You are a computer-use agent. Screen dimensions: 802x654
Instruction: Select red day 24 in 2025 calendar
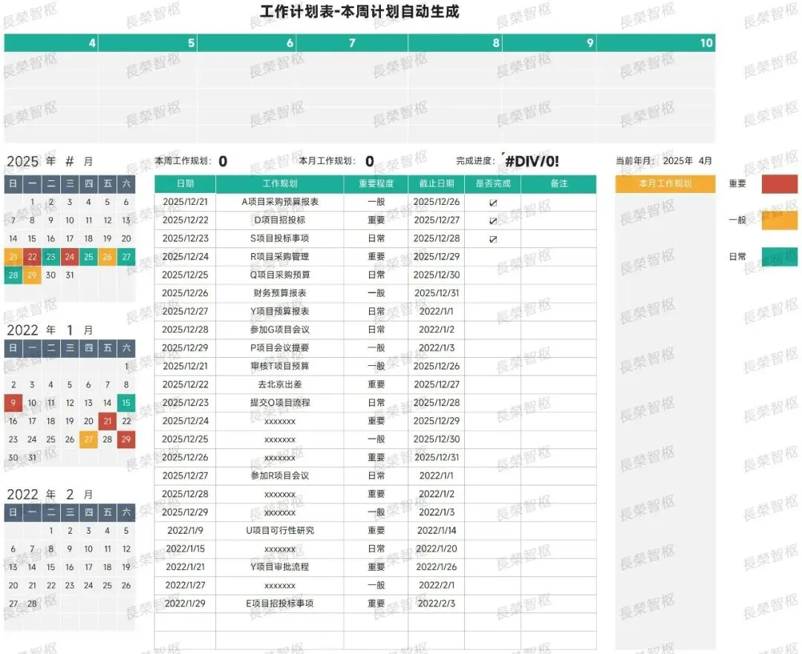click(70, 257)
